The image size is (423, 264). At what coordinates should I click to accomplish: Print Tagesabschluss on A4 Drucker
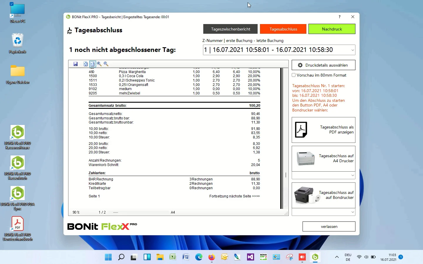[x=323, y=158]
